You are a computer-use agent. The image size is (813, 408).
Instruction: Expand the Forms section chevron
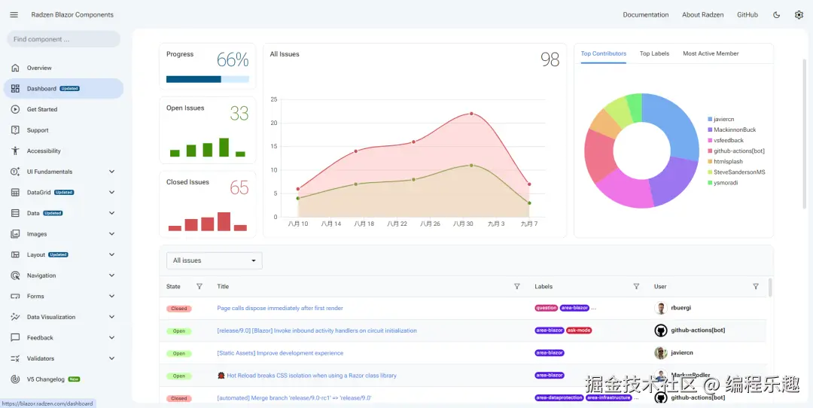click(x=111, y=296)
